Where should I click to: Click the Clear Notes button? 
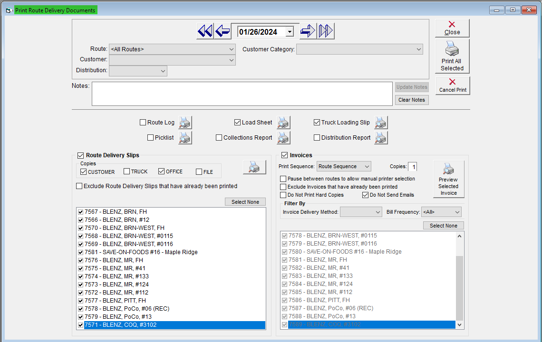click(412, 100)
